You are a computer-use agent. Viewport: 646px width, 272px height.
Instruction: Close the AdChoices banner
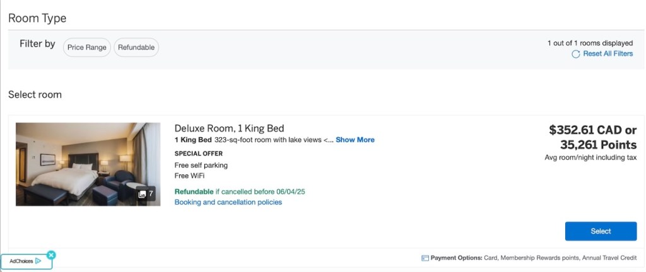coord(51,255)
